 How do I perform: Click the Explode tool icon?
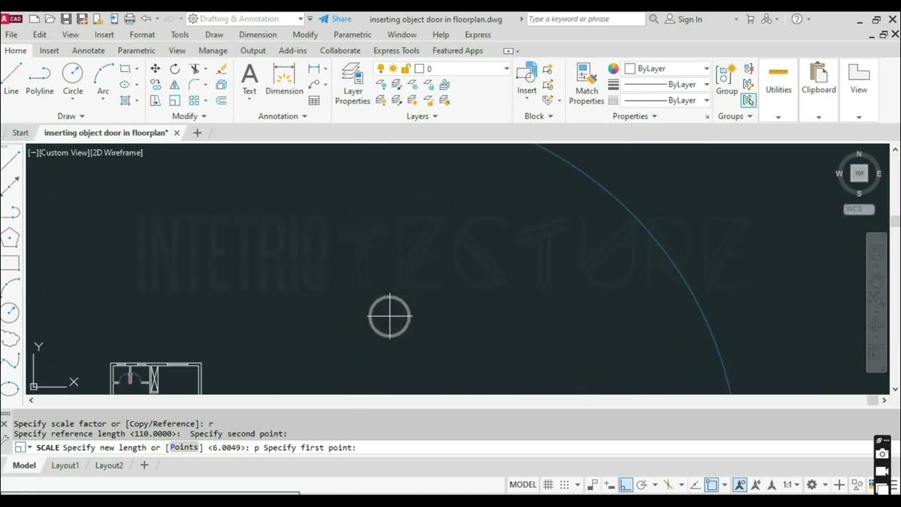(221, 84)
